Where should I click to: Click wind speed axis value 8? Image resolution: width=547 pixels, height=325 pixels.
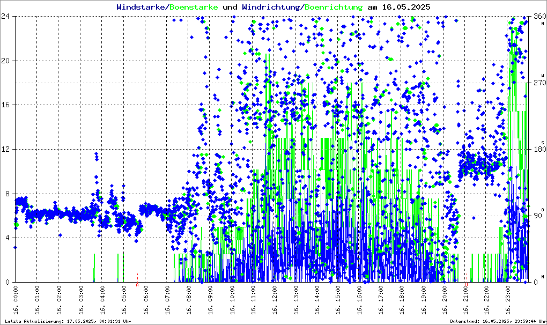click(7, 194)
